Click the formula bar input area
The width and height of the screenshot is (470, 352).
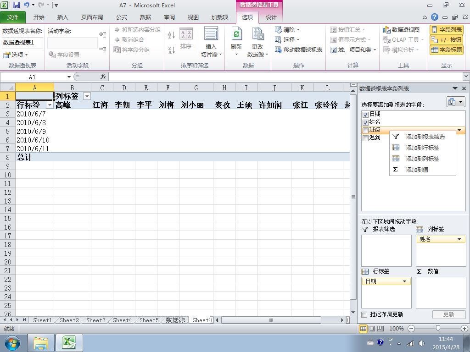(x=285, y=77)
